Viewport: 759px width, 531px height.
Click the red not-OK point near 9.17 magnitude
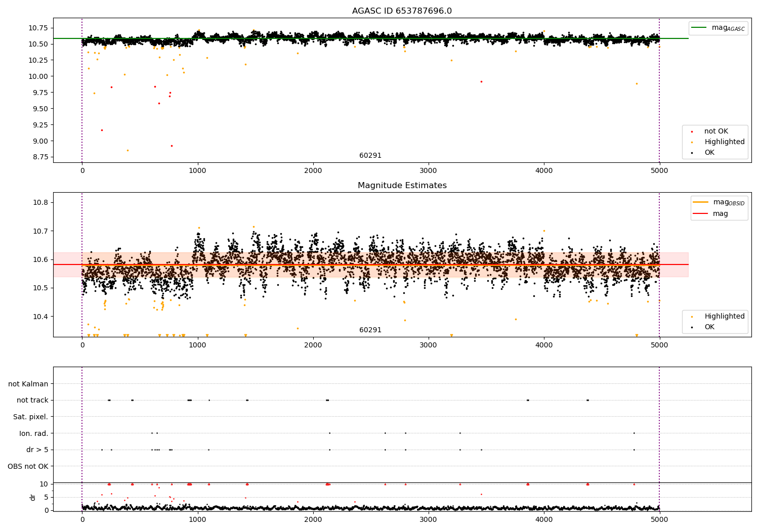coord(102,130)
